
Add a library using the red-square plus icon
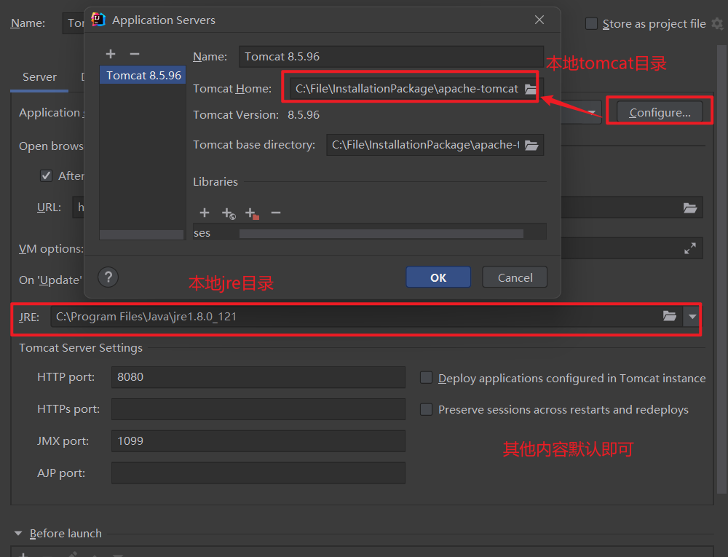click(x=252, y=213)
